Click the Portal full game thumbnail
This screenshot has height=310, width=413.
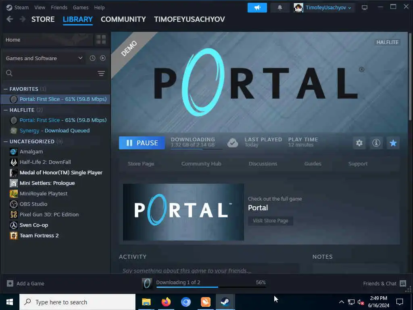[184, 212]
